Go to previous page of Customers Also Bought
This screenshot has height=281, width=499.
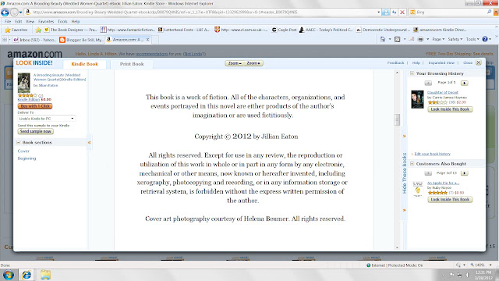[428, 173]
